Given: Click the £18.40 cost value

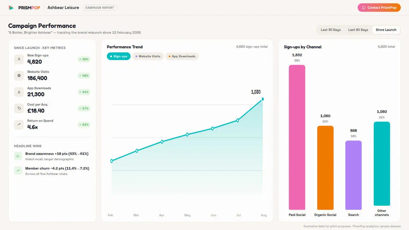Looking at the screenshot, I should [x=36, y=111].
